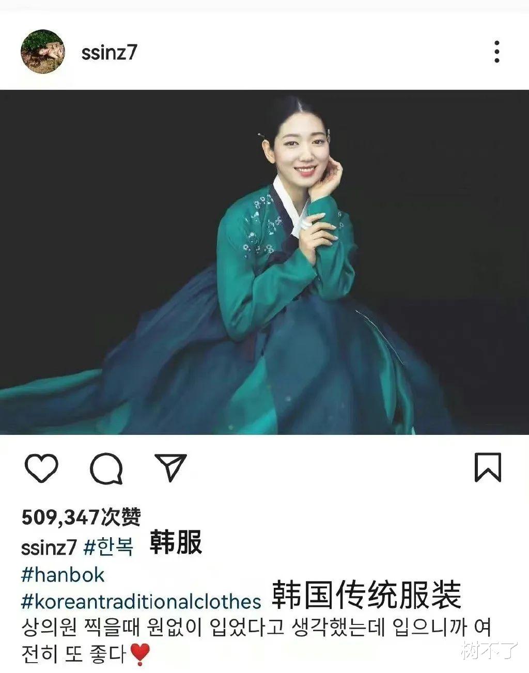Viewport: 529px width, 673px height.
Task: Click the 韩国传统服装 overlay annotation
Action: pyautogui.click(x=366, y=595)
